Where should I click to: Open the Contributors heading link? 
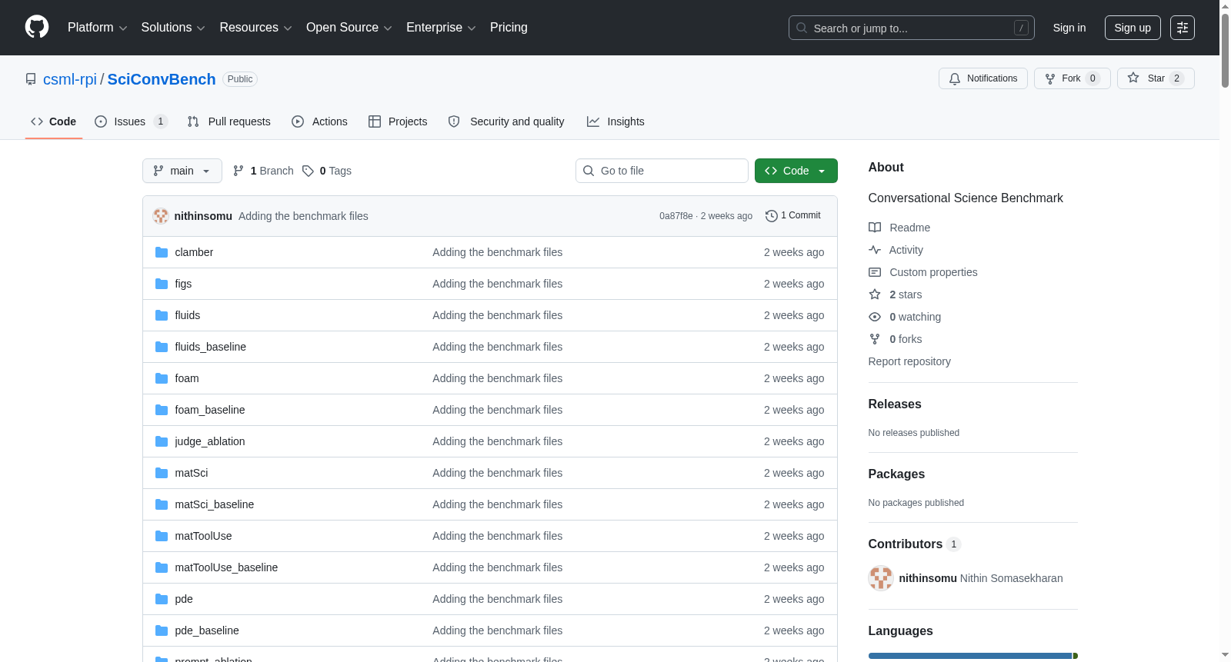pyautogui.click(x=915, y=544)
